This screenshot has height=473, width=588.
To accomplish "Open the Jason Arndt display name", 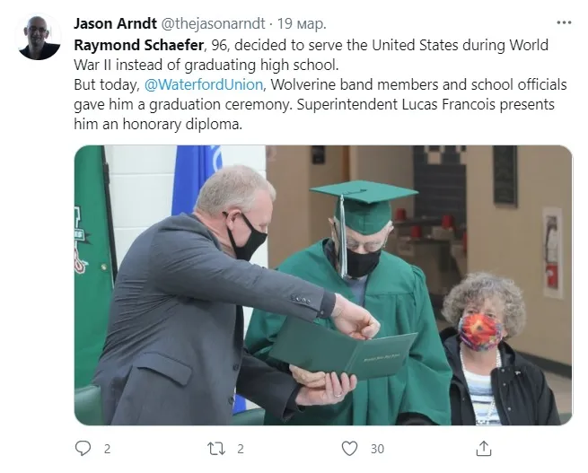I will click(115, 23).
